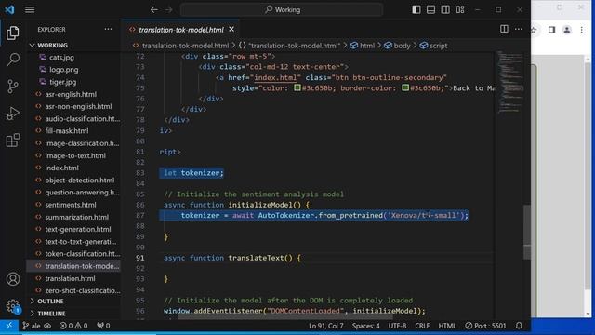Click the script breadcrumb item
Viewport: 595px width, 335px height.
coord(434,46)
